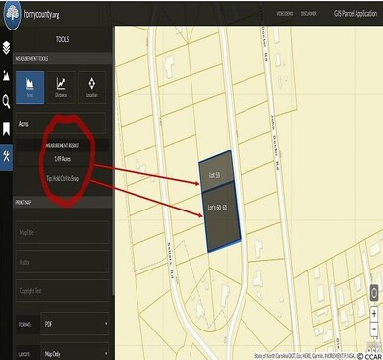This screenshot has height=360, width=383.
Task: Click the Copyright Text input field
Action: [x=63, y=291]
